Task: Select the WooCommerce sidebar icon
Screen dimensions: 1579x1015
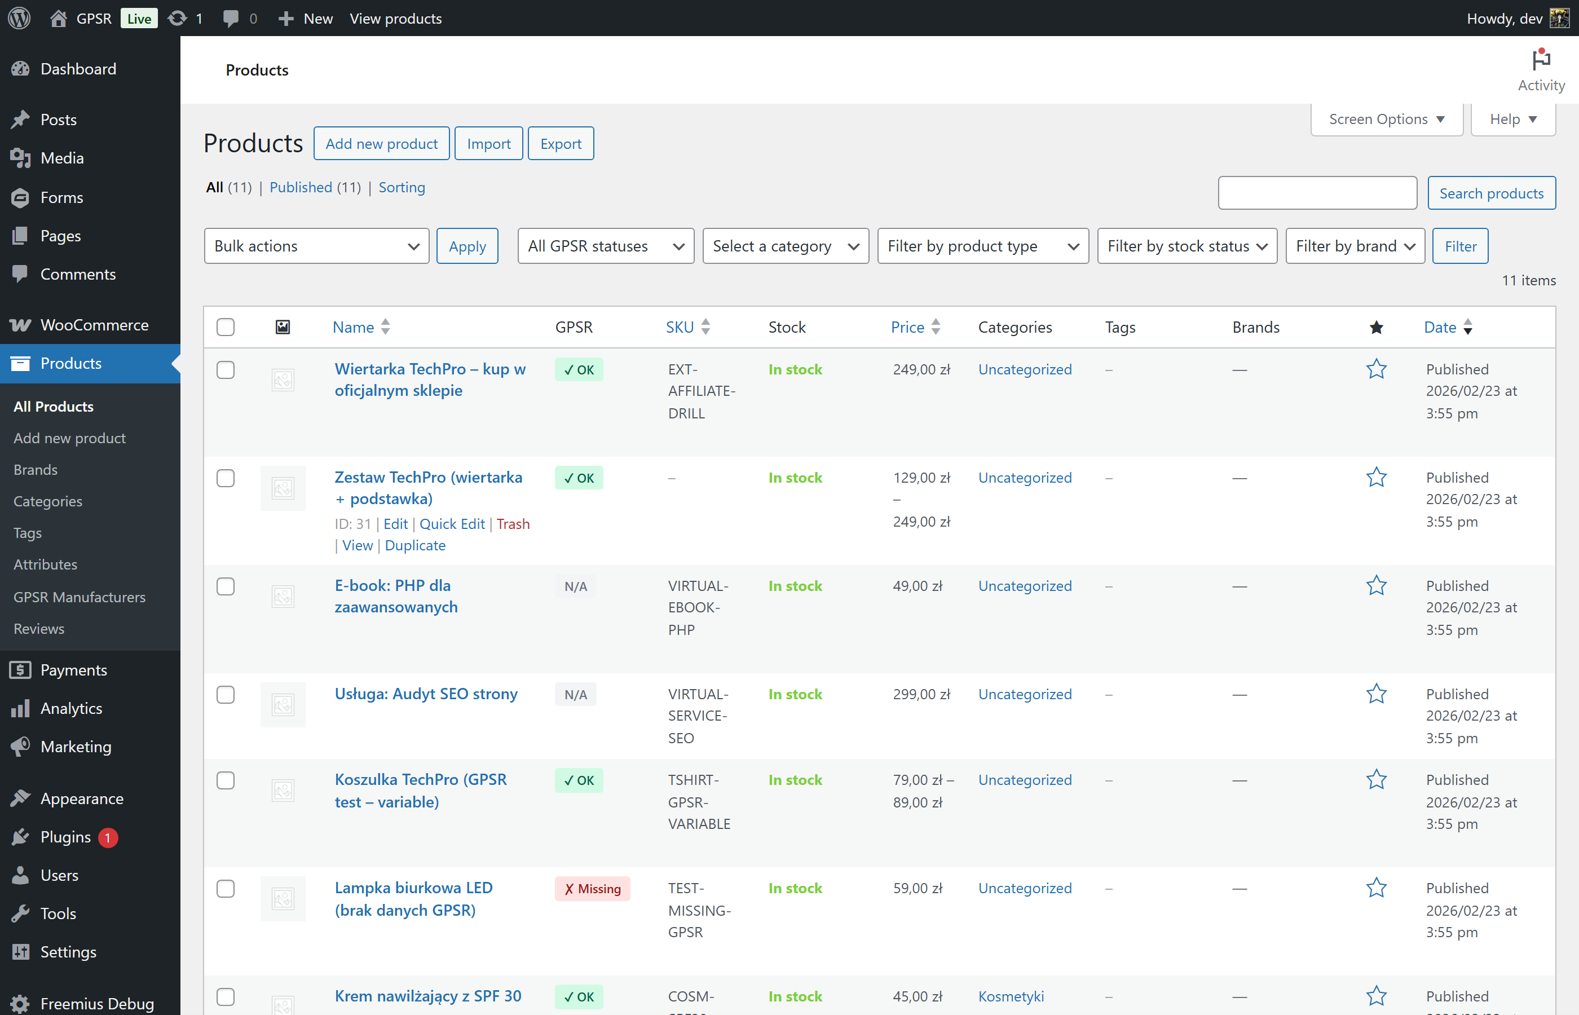Action: [x=20, y=324]
